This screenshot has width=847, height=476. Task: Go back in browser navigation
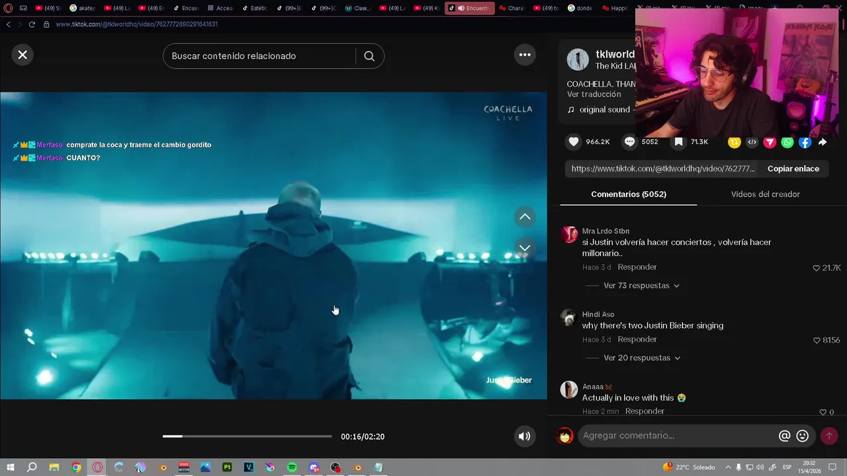point(8,24)
